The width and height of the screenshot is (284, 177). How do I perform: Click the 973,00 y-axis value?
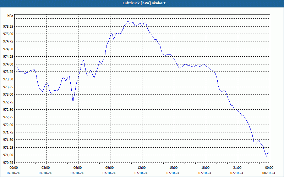point(8,95)
